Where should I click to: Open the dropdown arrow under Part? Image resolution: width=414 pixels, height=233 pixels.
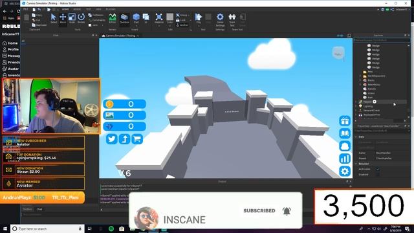[136, 26]
